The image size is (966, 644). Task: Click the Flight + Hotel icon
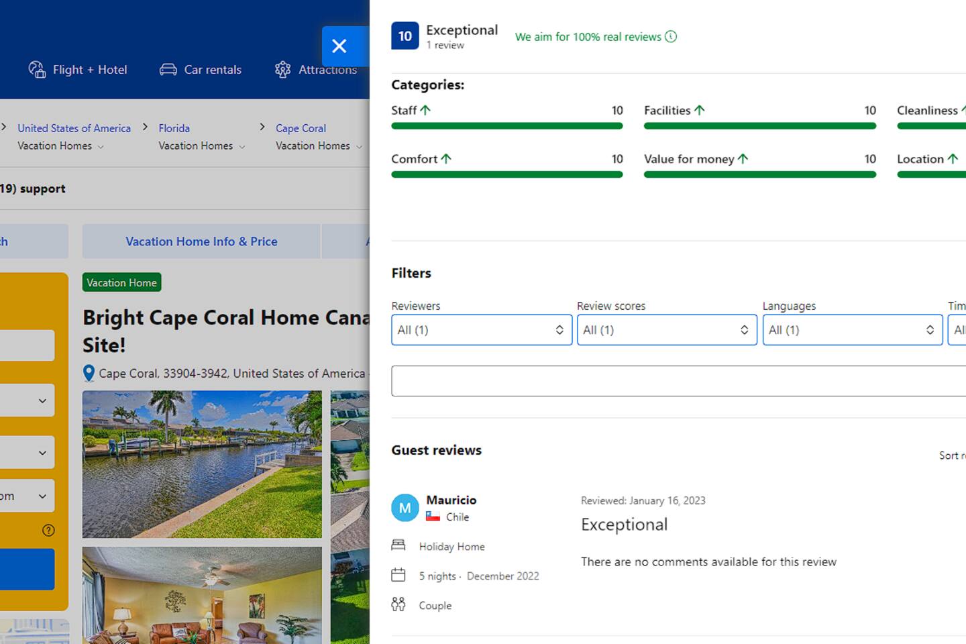[x=37, y=70]
